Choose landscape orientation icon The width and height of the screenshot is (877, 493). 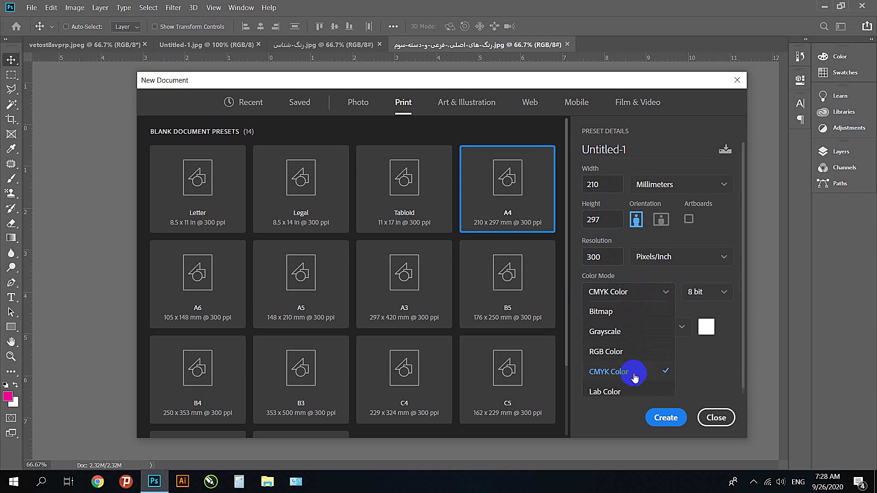(x=661, y=220)
